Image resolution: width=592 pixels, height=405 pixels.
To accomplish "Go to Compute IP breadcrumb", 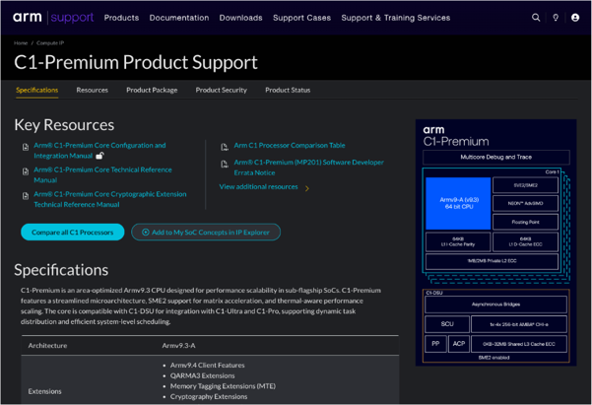I will tap(50, 43).
